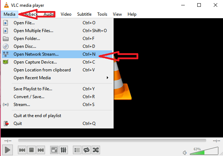
Task: Toggle loop repeat mode icon
Action: pyautogui.click(x=86, y=150)
